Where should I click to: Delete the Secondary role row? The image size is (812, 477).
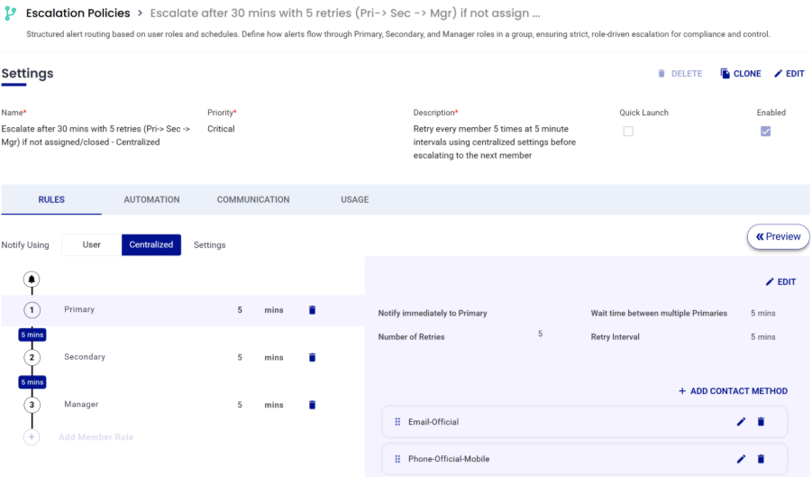click(313, 358)
